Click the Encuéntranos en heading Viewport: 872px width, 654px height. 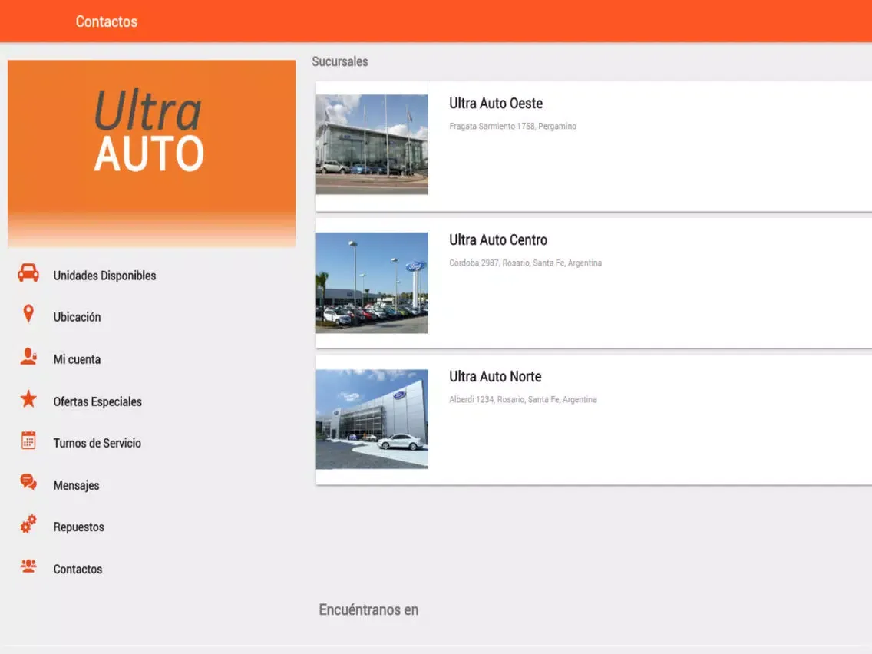pyautogui.click(x=368, y=610)
